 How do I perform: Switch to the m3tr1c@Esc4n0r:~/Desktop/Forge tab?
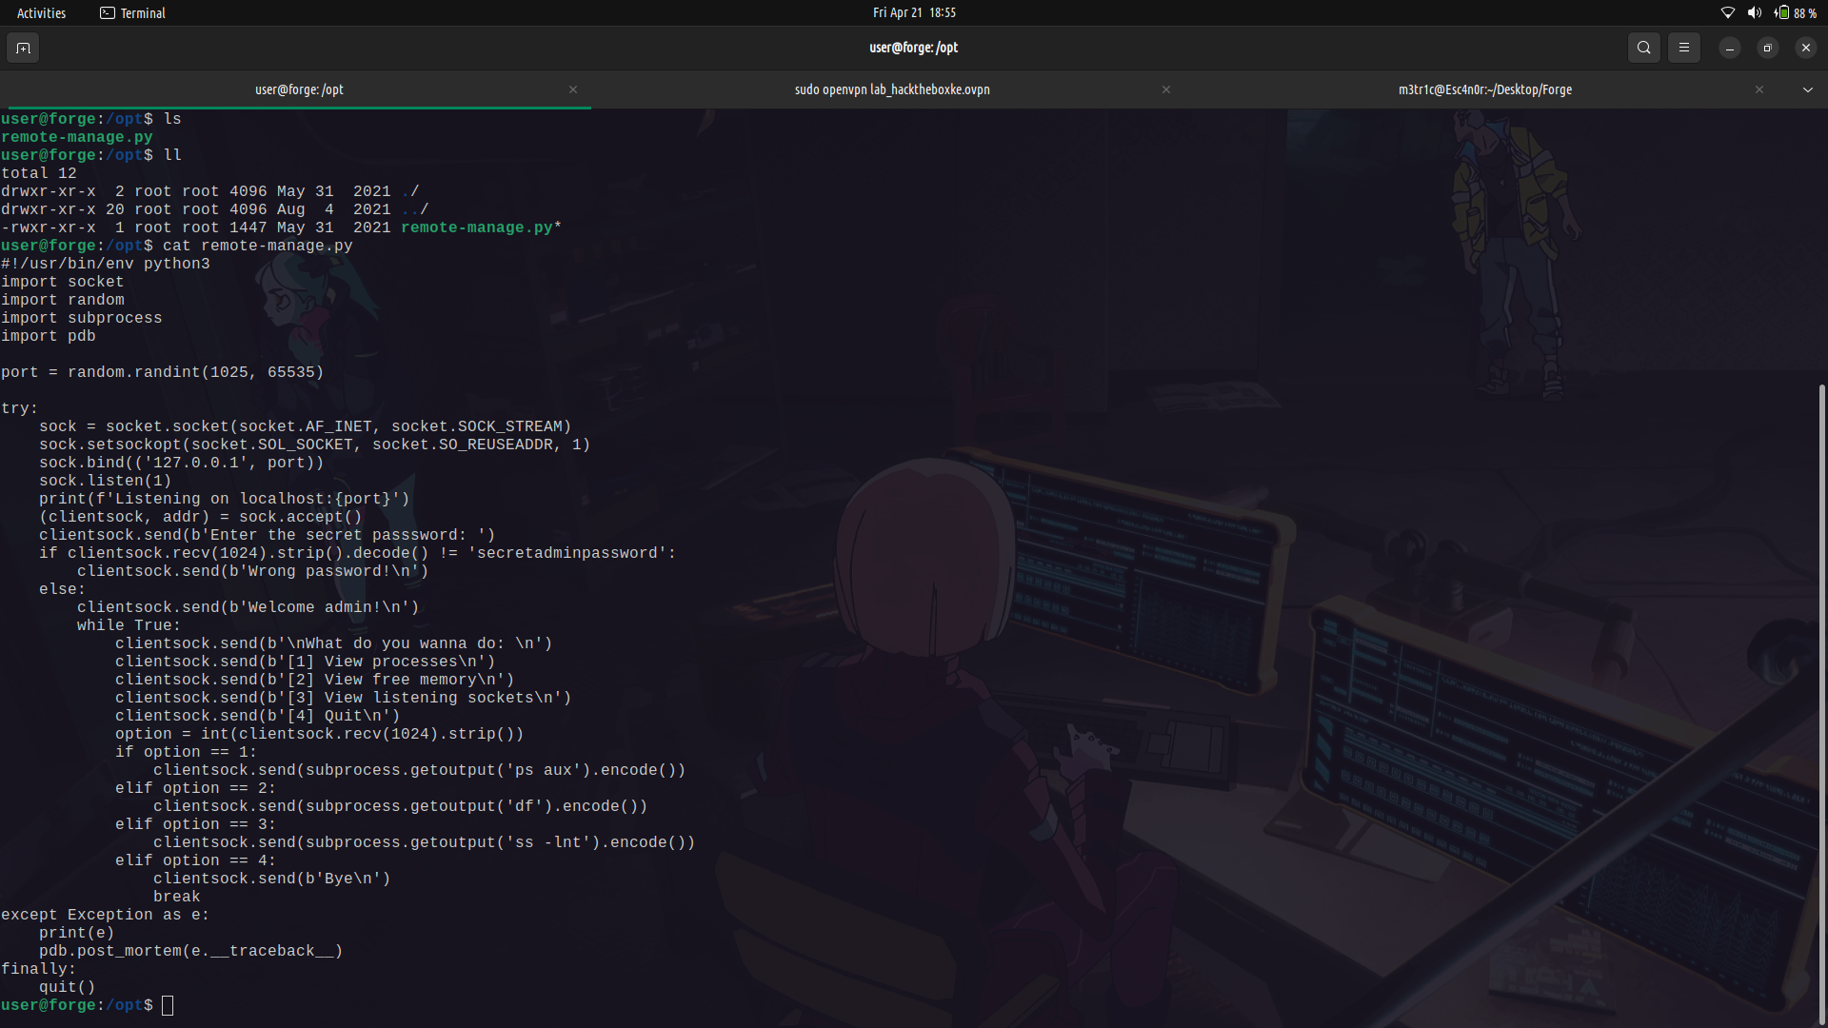[x=1484, y=89]
